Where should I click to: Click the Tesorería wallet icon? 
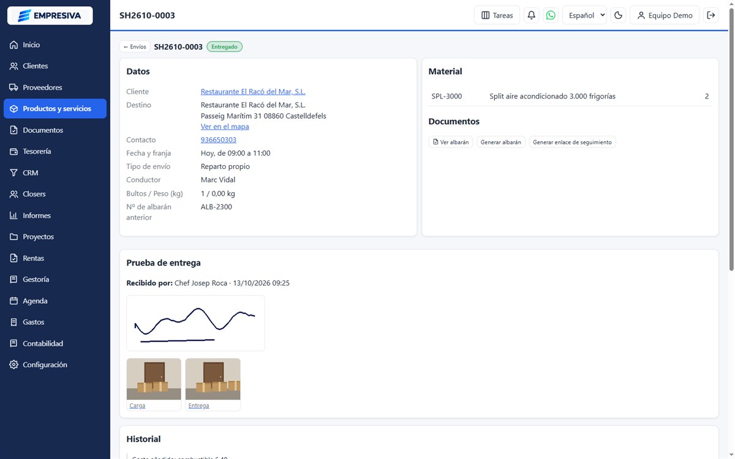(13, 151)
